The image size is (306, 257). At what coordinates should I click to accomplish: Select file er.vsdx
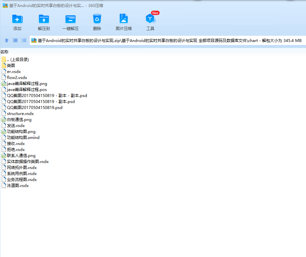click(x=11, y=72)
